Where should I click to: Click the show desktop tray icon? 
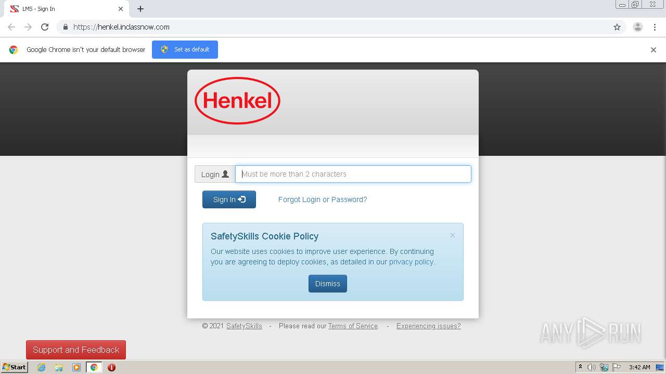click(660, 367)
